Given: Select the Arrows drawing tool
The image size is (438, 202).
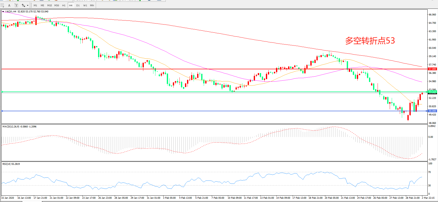Looking at the screenshot, I should click(x=23, y=5).
